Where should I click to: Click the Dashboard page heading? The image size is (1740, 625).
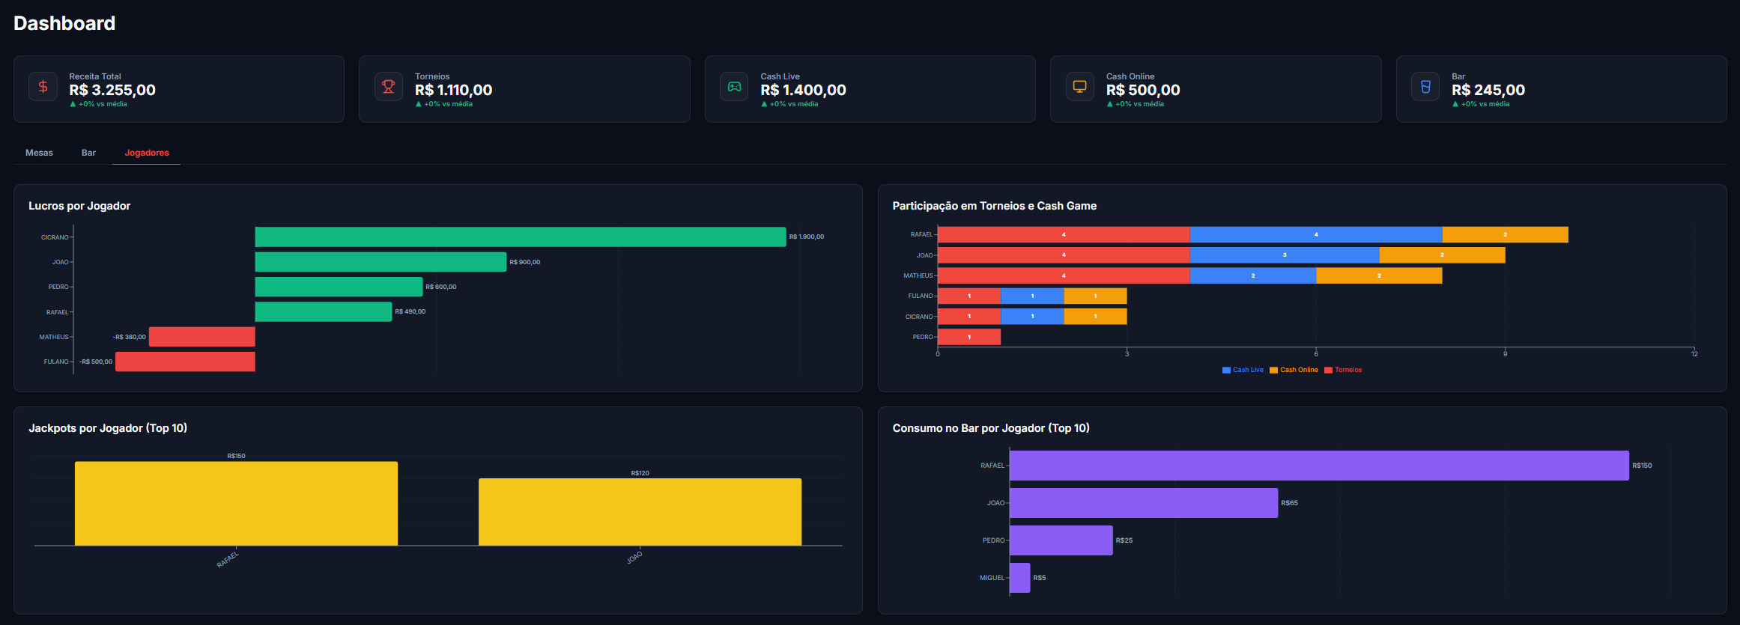(x=64, y=23)
